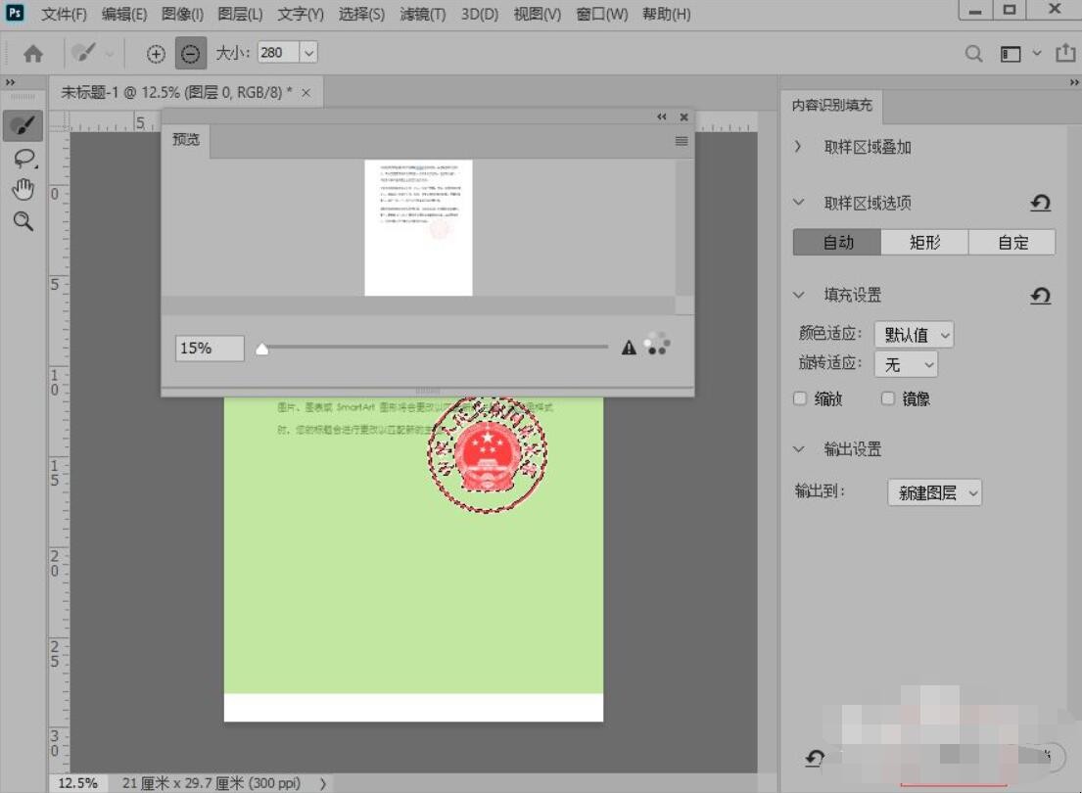Collapse the 输出设置 section
This screenshot has width=1082, height=793.
[x=798, y=448]
